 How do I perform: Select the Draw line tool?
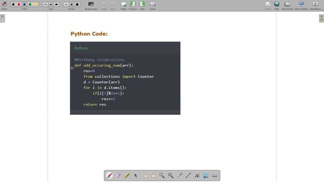pyautogui.click(x=188, y=175)
